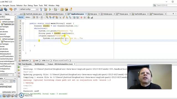
Task: Open dropdown arrow next to Run Project
Action: point(53,9)
